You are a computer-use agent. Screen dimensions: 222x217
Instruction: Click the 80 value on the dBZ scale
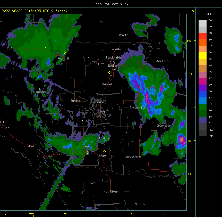coord(210,20)
